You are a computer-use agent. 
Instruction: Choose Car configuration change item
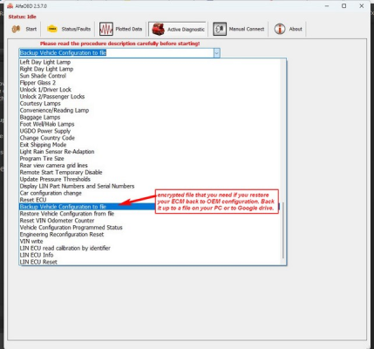(51, 193)
